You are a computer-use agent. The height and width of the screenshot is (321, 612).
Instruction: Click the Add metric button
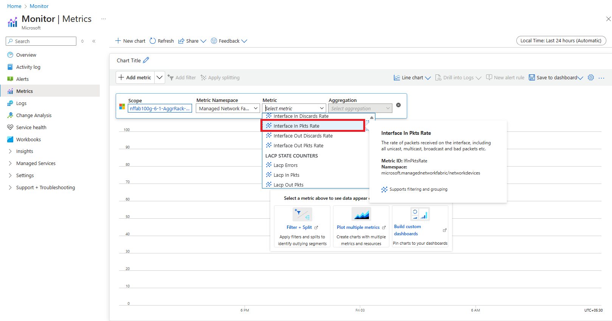pos(135,77)
